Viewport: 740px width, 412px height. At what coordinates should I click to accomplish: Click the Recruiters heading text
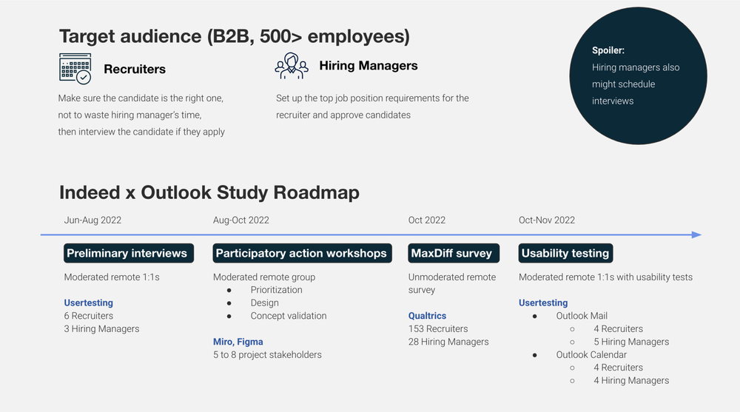click(x=135, y=69)
